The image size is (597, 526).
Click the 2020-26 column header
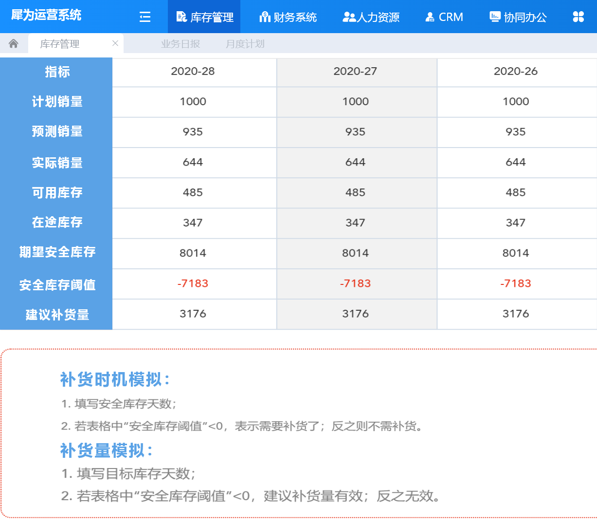coord(516,72)
